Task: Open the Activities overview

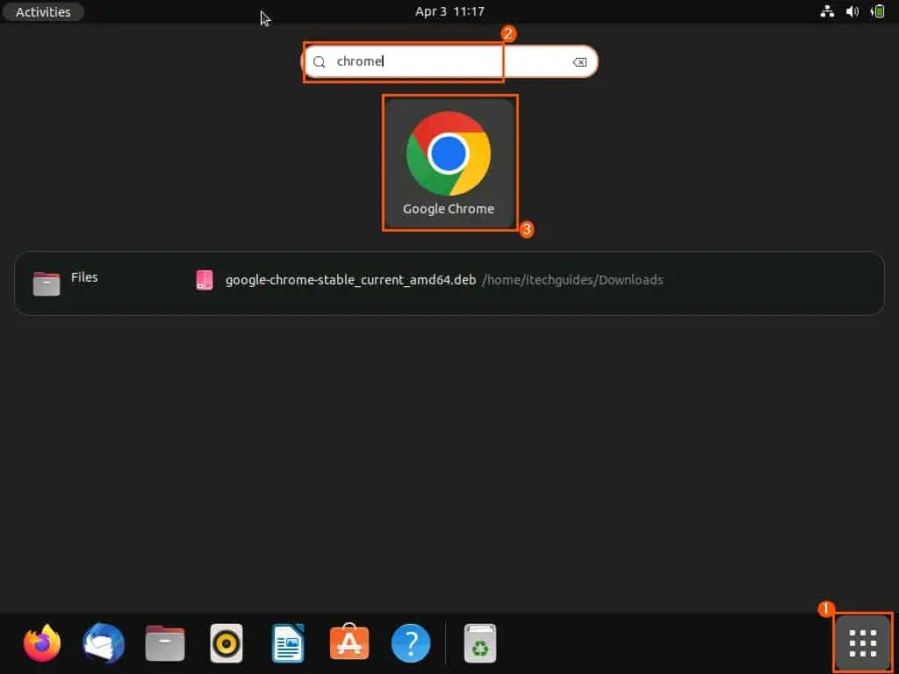Action: coord(42,11)
